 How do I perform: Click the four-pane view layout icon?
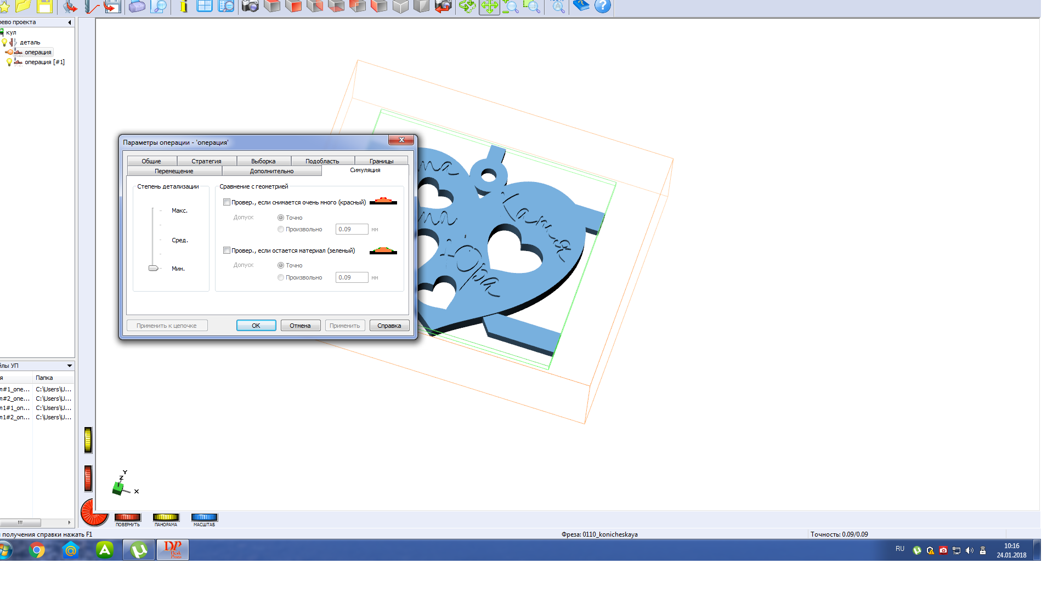(205, 7)
